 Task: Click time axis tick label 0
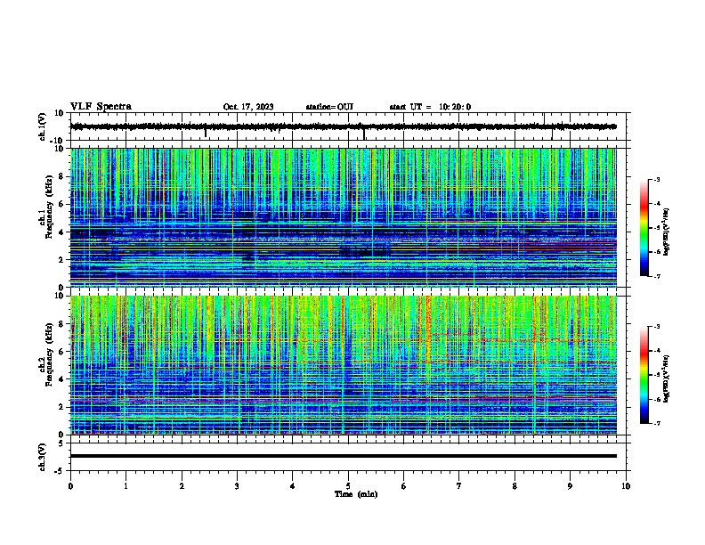point(70,486)
